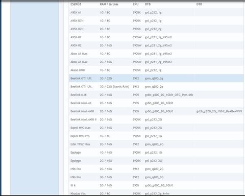The height and width of the screenshot is (196, 245).
Task: Click the Abox A1 Max device name with 2G / 16G
Action: pos(79,62)
